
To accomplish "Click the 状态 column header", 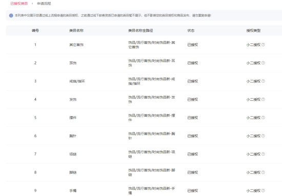I will (x=191, y=31).
